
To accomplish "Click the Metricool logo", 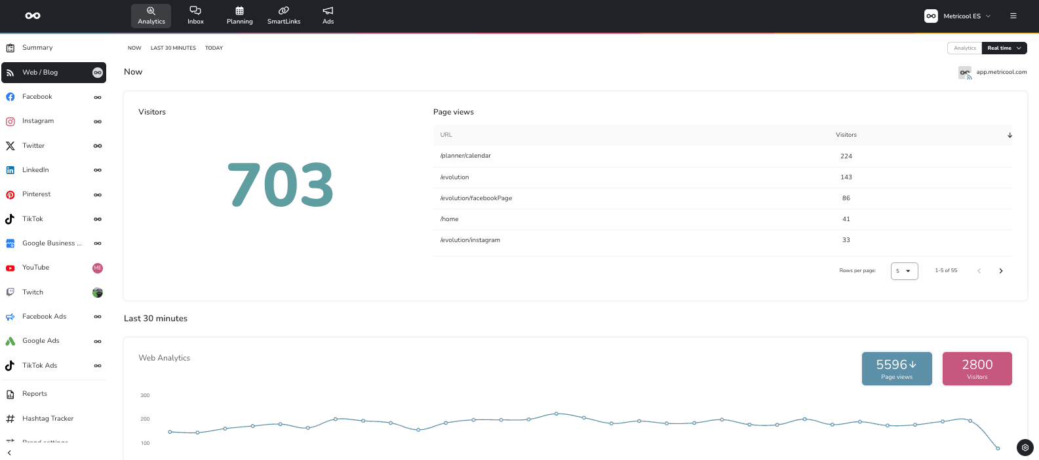I will click(x=33, y=16).
